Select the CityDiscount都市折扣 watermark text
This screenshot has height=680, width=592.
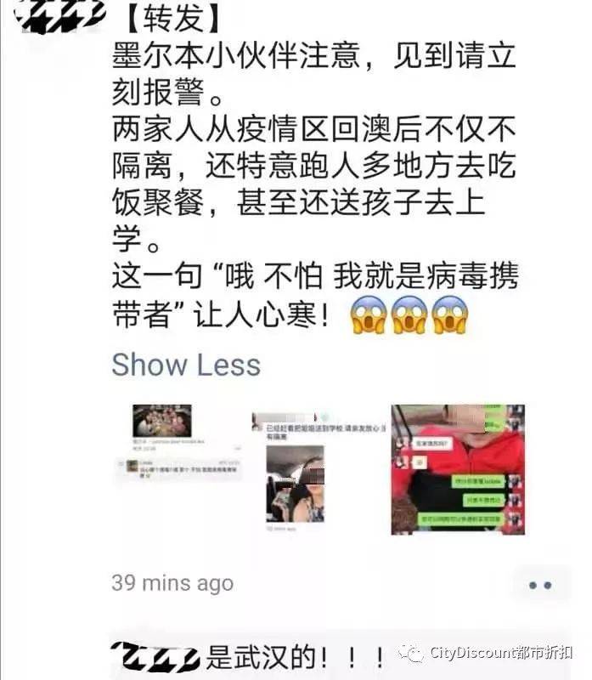(x=501, y=653)
